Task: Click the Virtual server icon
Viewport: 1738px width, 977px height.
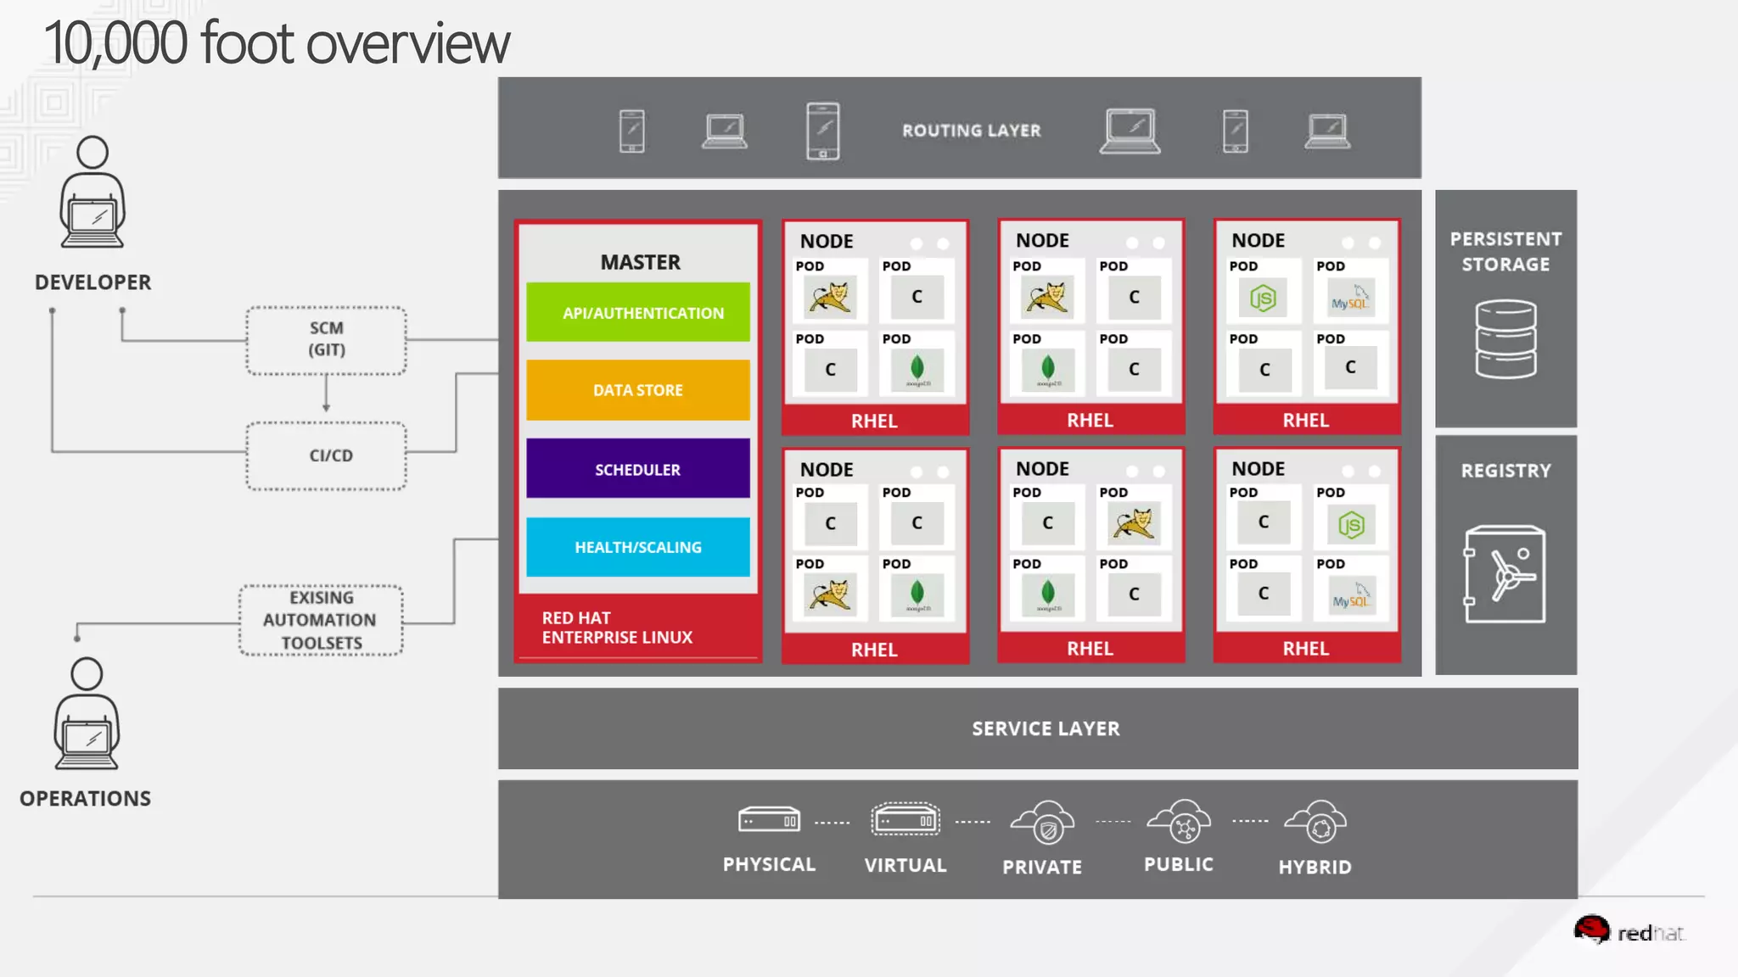Action: click(x=905, y=820)
